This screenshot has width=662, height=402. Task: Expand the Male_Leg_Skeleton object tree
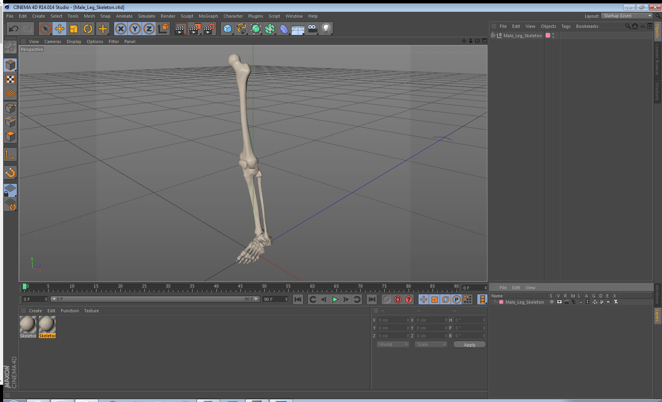[493, 35]
